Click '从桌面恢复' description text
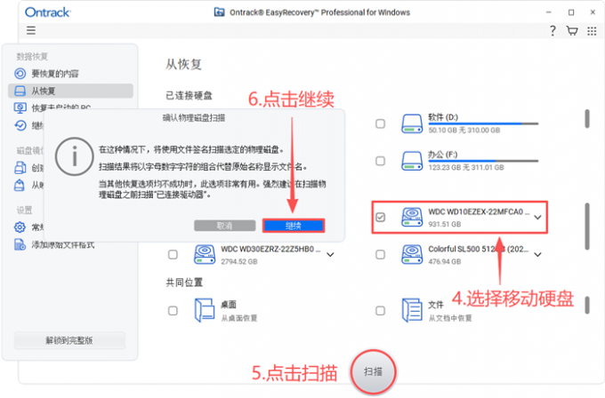This screenshot has width=605, height=398. [239, 318]
